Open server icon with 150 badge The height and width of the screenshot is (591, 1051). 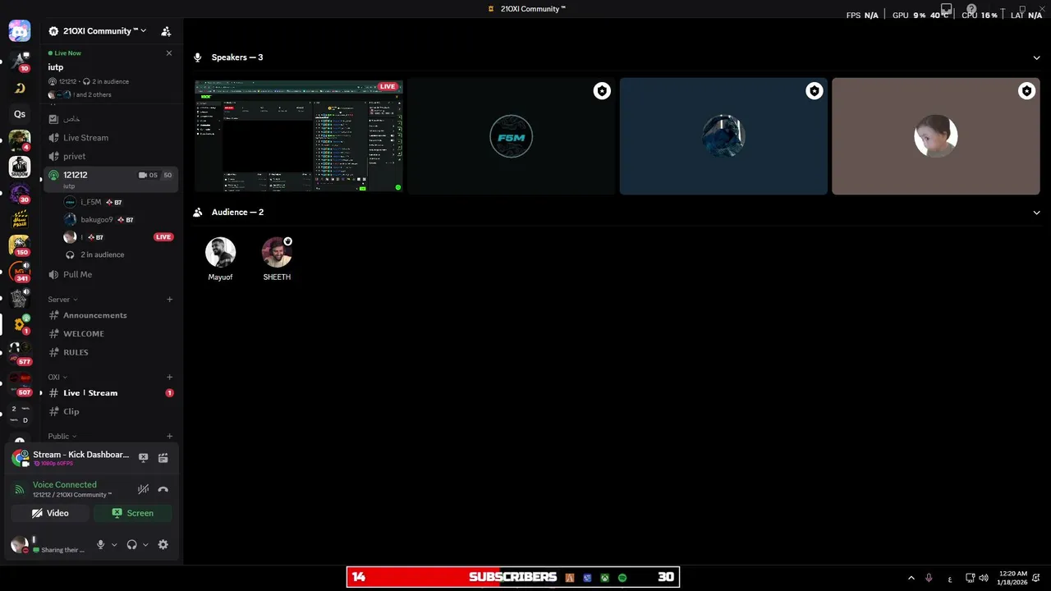click(x=20, y=245)
